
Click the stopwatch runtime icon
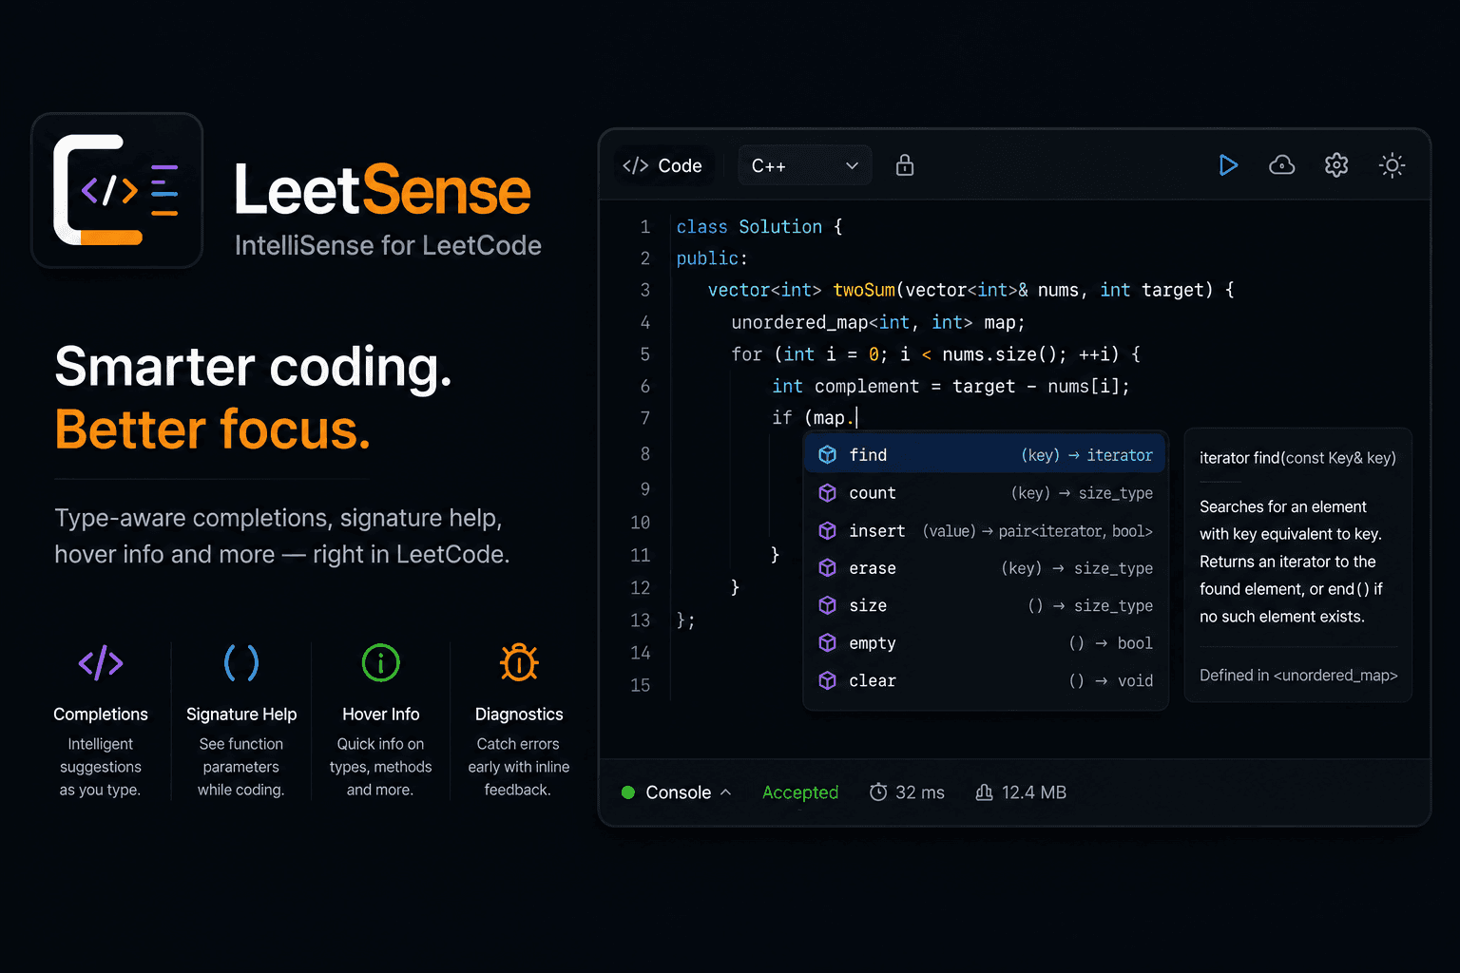click(x=878, y=792)
